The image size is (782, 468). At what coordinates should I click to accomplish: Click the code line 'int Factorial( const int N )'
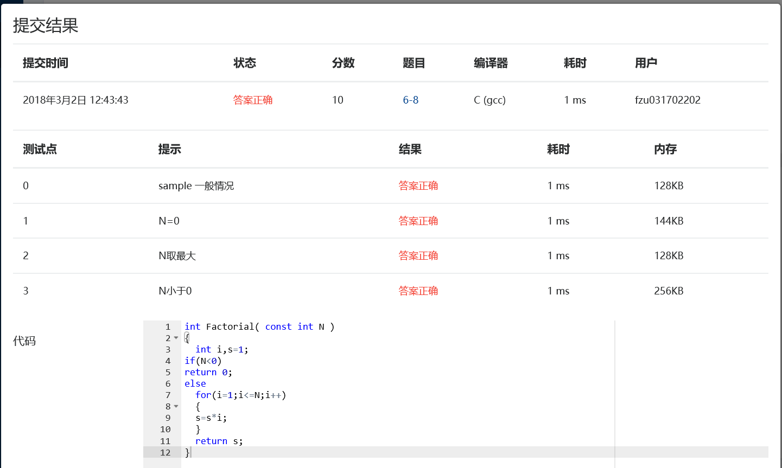[259, 327]
